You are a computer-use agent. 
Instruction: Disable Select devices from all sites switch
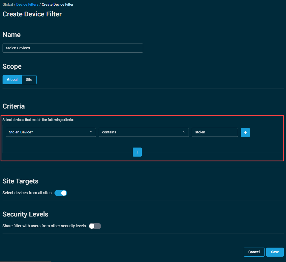pyautogui.click(x=61, y=193)
